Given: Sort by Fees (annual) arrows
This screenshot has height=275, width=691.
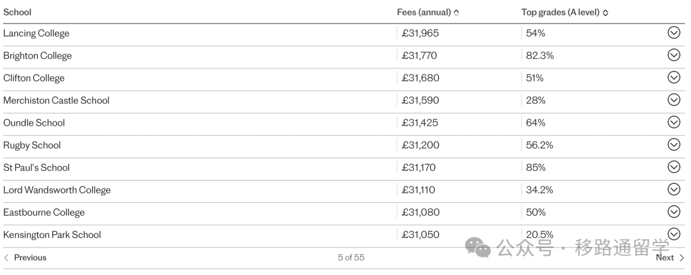Looking at the screenshot, I should pyautogui.click(x=456, y=13).
